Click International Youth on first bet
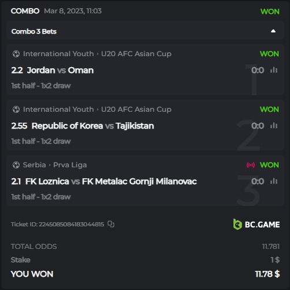The height and width of the screenshot is (290, 290). coord(58,54)
